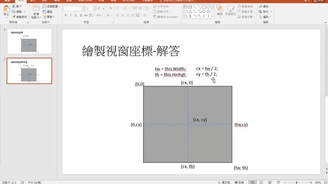Align text left in paragraph group
The image size is (328, 184).
tap(118, 15)
